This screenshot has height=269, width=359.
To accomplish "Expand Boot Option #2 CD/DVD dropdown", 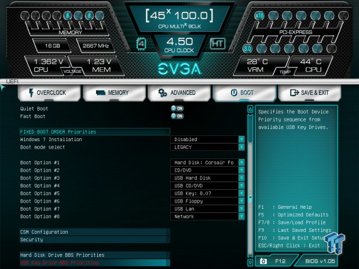I will point(207,170).
